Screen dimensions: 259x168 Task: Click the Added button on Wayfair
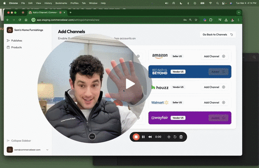218,118
